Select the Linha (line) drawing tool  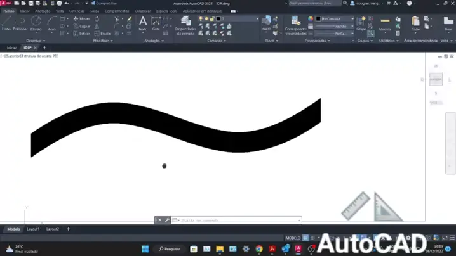[x=6, y=23]
